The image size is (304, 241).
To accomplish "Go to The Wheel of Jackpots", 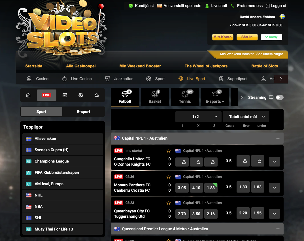I will (x=206, y=66).
